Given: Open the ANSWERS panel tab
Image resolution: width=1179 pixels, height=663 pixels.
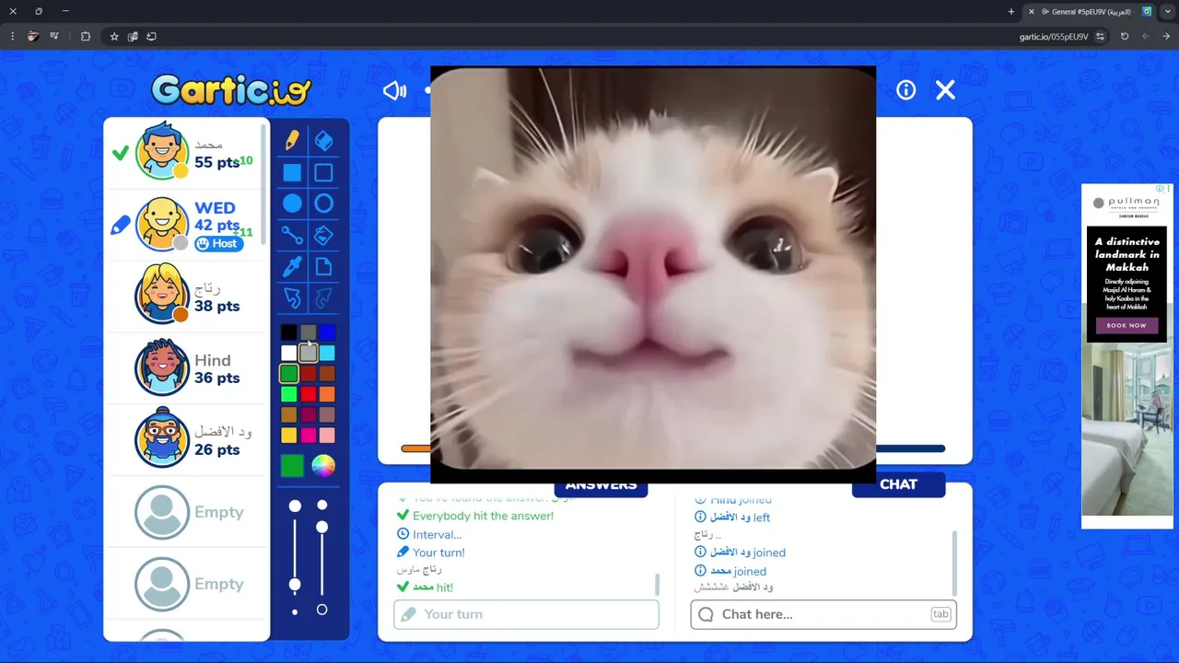Looking at the screenshot, I should click(x=601, y=485).
